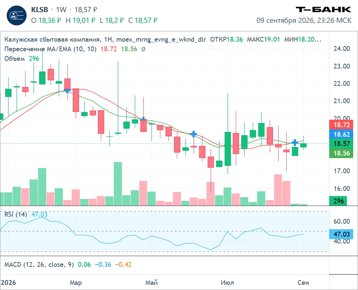Click the Объем volume indicator label
This screenshot has height=290, width=358.
coord(15,59)
